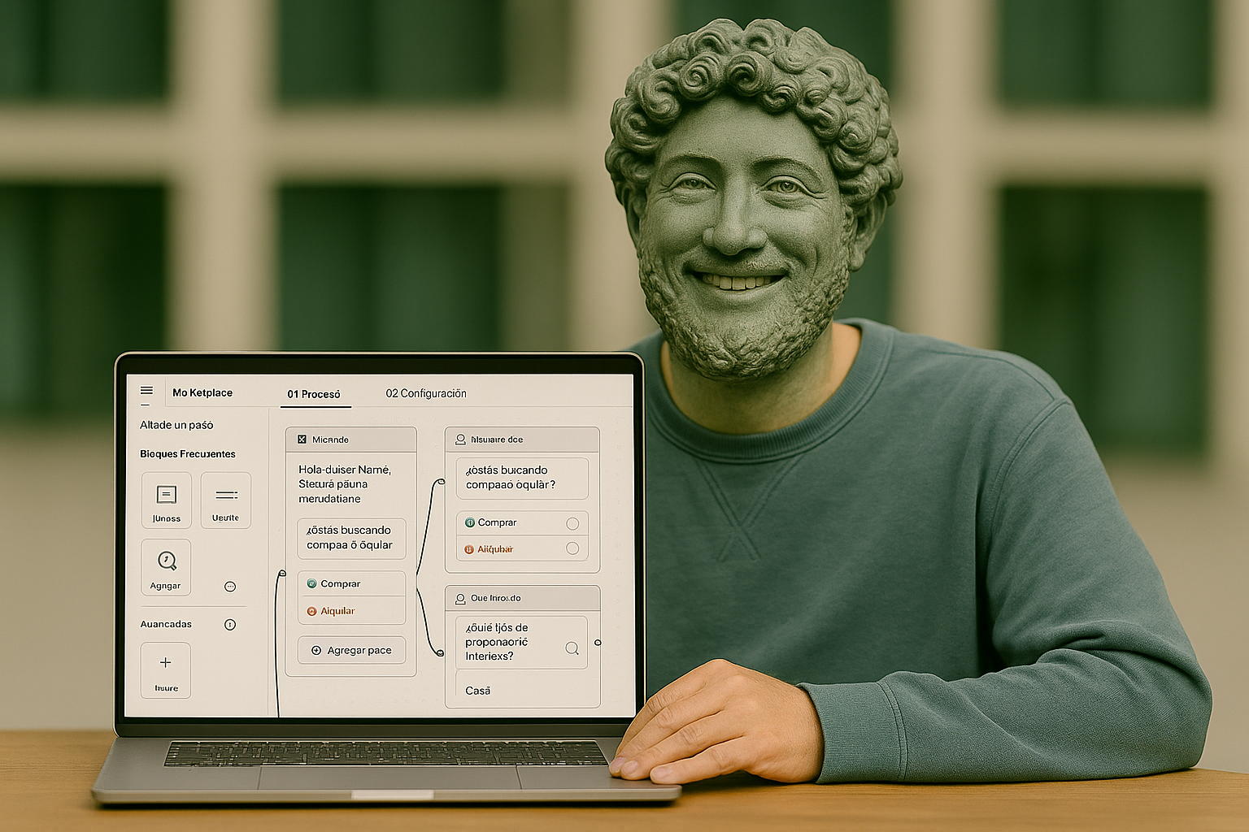Open the hamburger menu icon
The height and width of the screenshot is (832, 1249).
pos(146,391)
